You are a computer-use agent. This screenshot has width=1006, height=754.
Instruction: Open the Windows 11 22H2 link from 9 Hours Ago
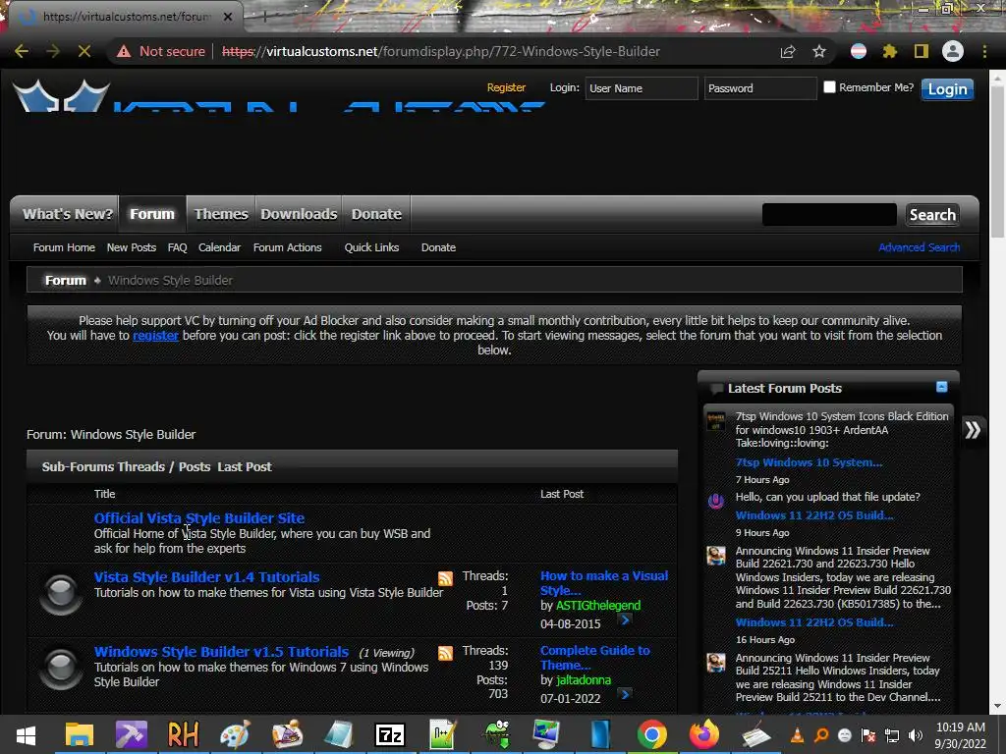[x=814, y=515]
